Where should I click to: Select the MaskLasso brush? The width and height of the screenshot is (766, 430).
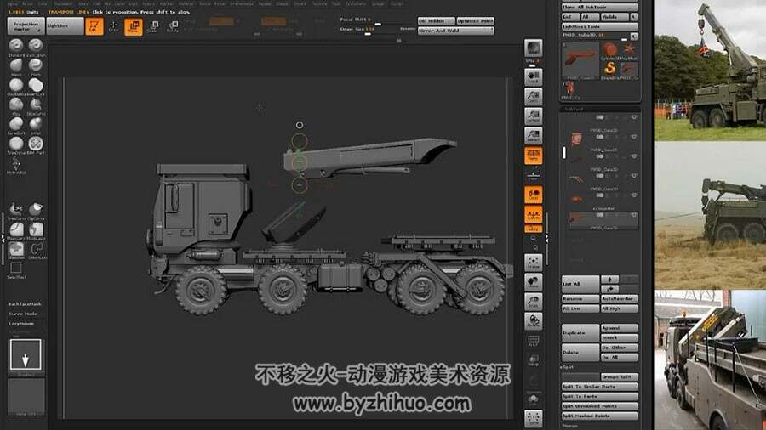click(35, 229)
